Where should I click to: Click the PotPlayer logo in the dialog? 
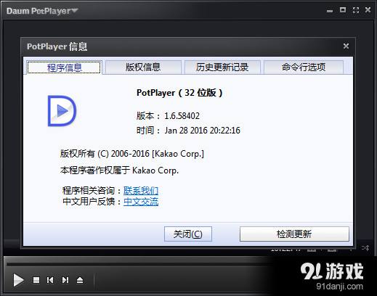click(62, 111)
